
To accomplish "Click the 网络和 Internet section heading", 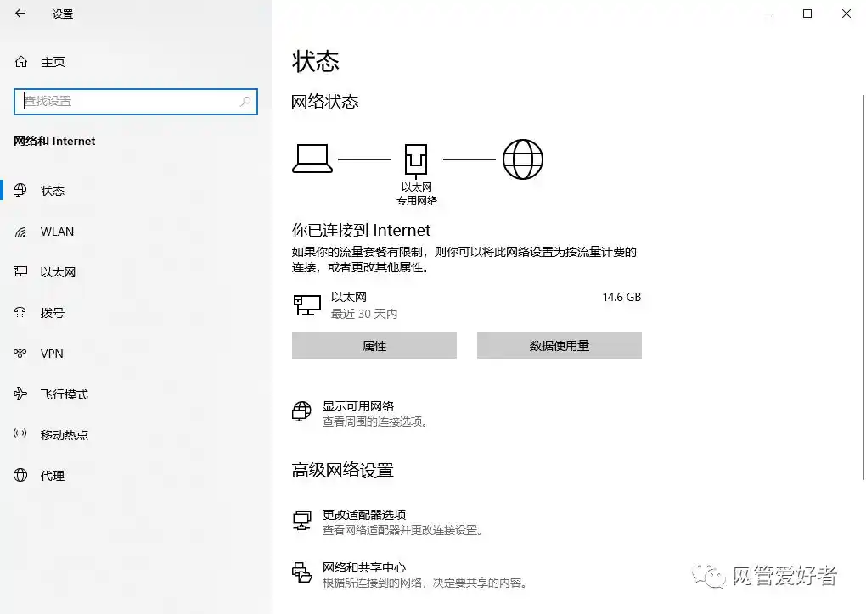I will (53, 141).
